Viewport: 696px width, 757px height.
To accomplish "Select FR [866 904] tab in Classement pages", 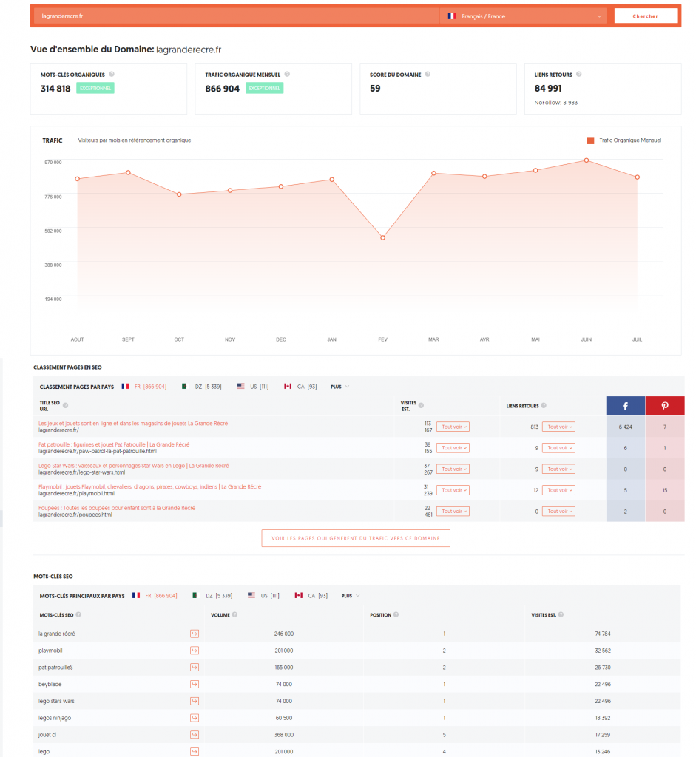I will [x=144, y=387].
